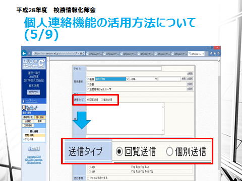Image resolution: width=242 pixels, height=181 pixels.
Task: Select the enlarged 回覧送信 radio button
Action: pos(119,151)
